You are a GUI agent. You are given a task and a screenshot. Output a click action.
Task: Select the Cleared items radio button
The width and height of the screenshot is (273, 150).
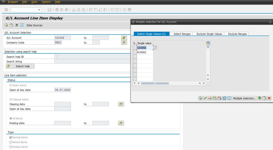click(x=11, y=100)
